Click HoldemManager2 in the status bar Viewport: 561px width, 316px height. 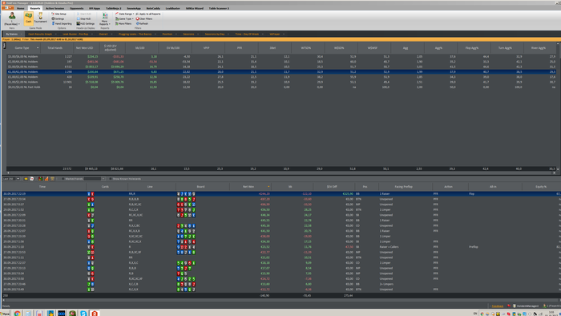[x=526, y=306]
